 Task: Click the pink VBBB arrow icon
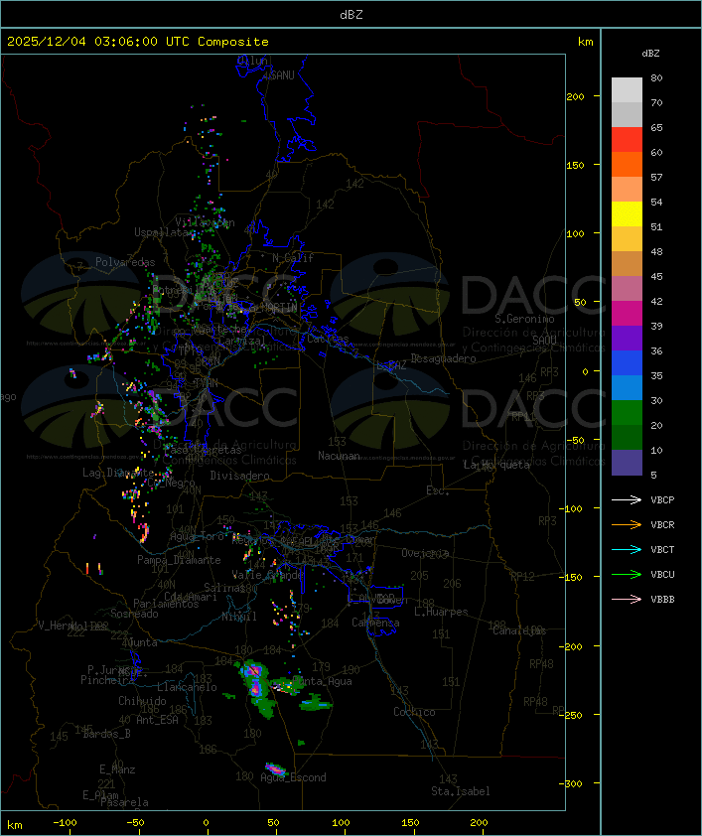coord(627,600)
